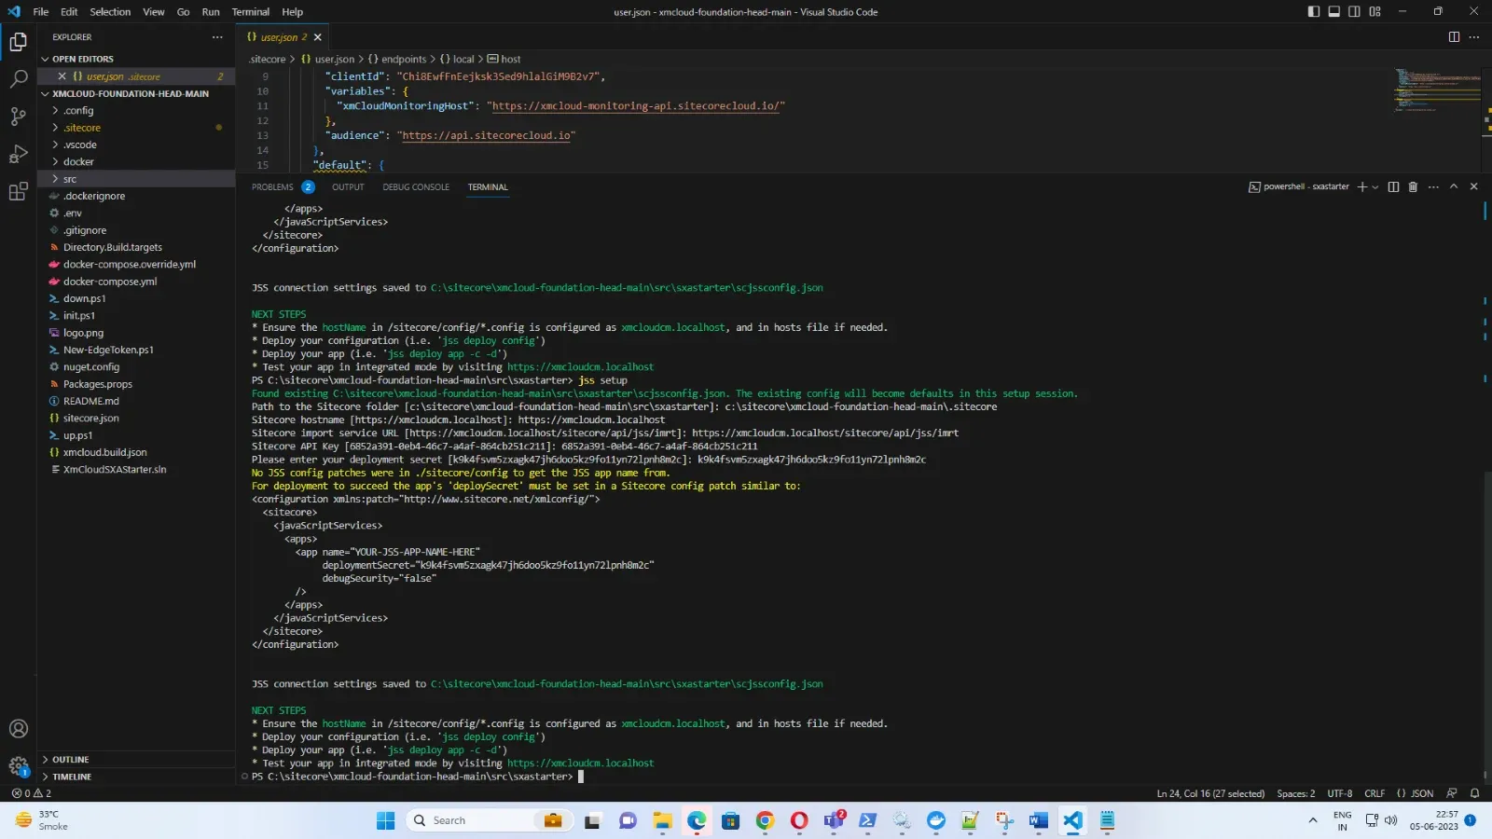Close the terminal panel

1474,186
